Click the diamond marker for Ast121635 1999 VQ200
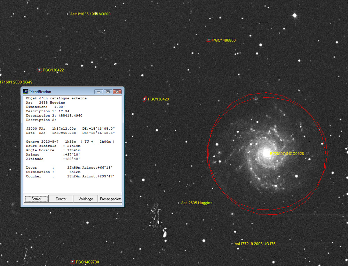This screenshot has height=266, width=348. (x=68, y=14)
